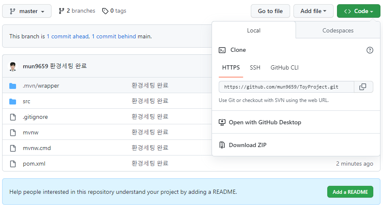383x209 pixels.
Task: Click the mvnw file icon
Action: pyautogui.click(x=13, y=133)
